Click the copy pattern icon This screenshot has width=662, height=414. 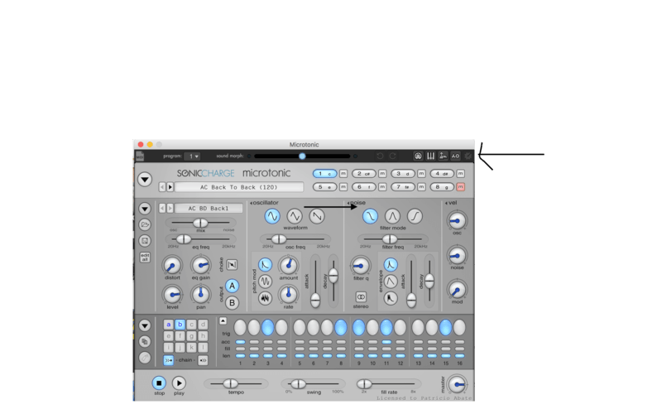(x=145, y=341)
